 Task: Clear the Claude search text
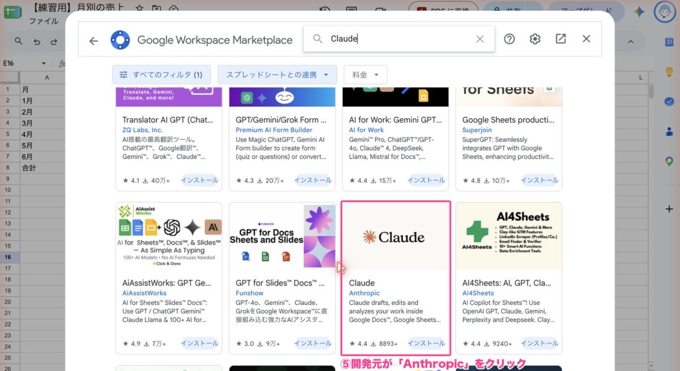[x=480, y=39]
